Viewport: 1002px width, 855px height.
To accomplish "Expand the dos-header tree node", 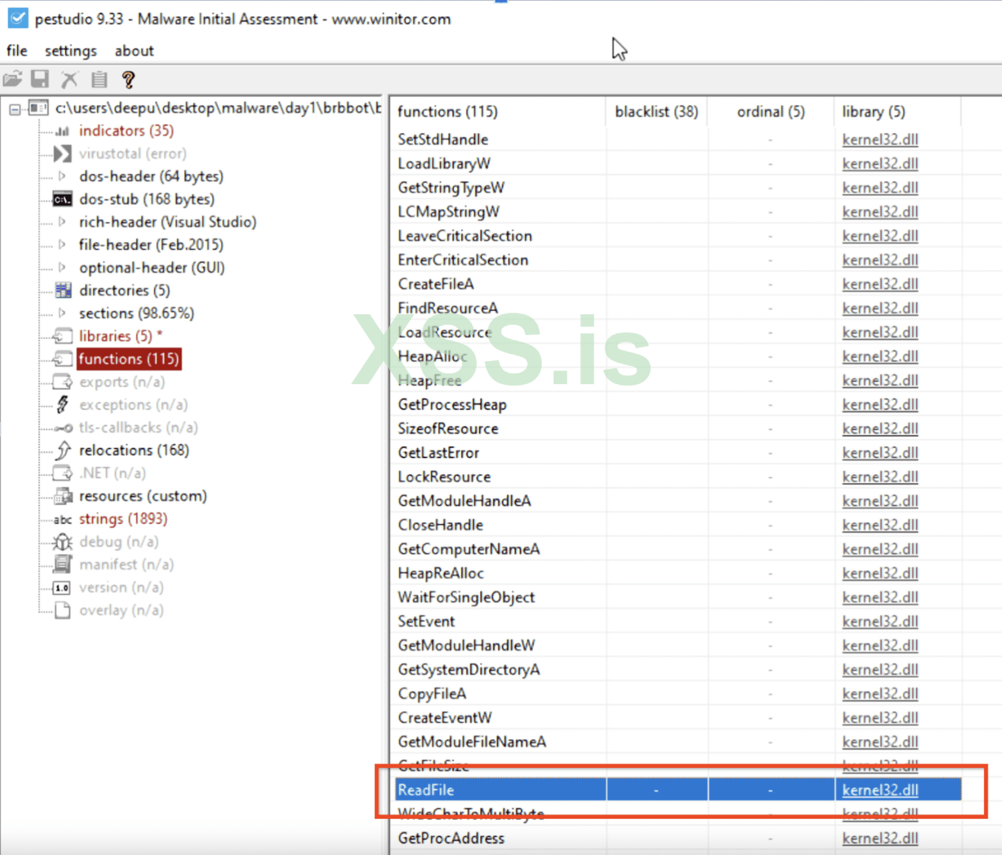I will point(62,176).
